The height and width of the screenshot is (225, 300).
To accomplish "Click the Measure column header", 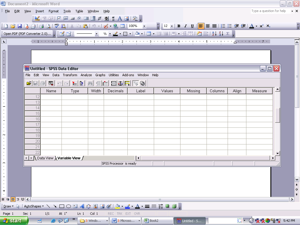I will (x=259, y=91).
